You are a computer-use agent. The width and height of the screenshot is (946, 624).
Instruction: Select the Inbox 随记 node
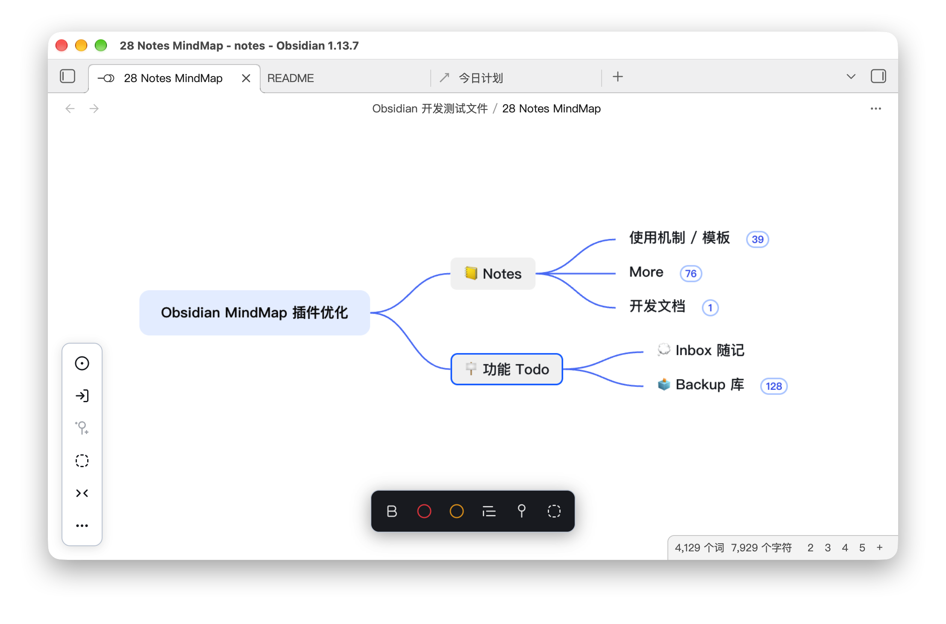(x=701, y=350)
